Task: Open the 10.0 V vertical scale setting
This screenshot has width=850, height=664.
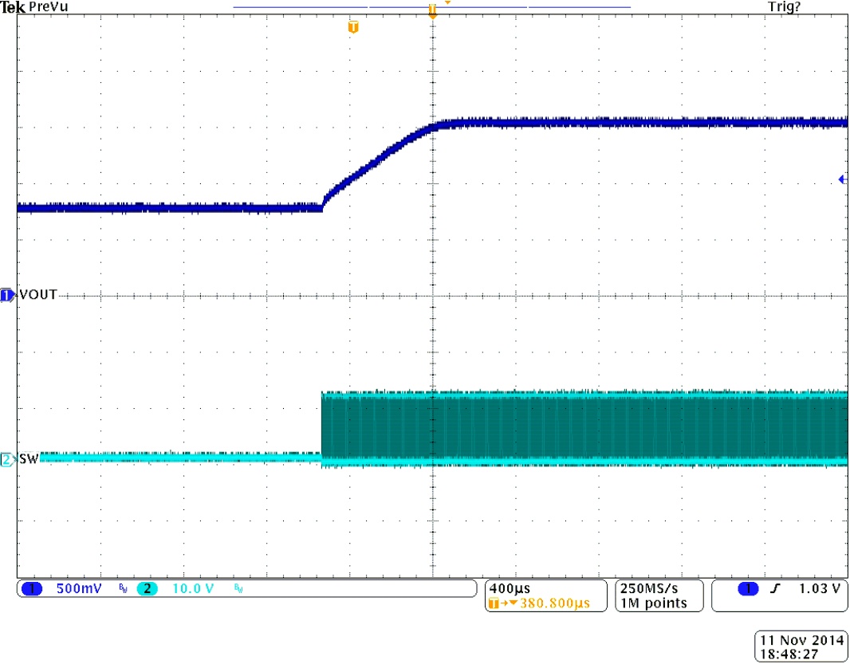Action: [194, 589]
